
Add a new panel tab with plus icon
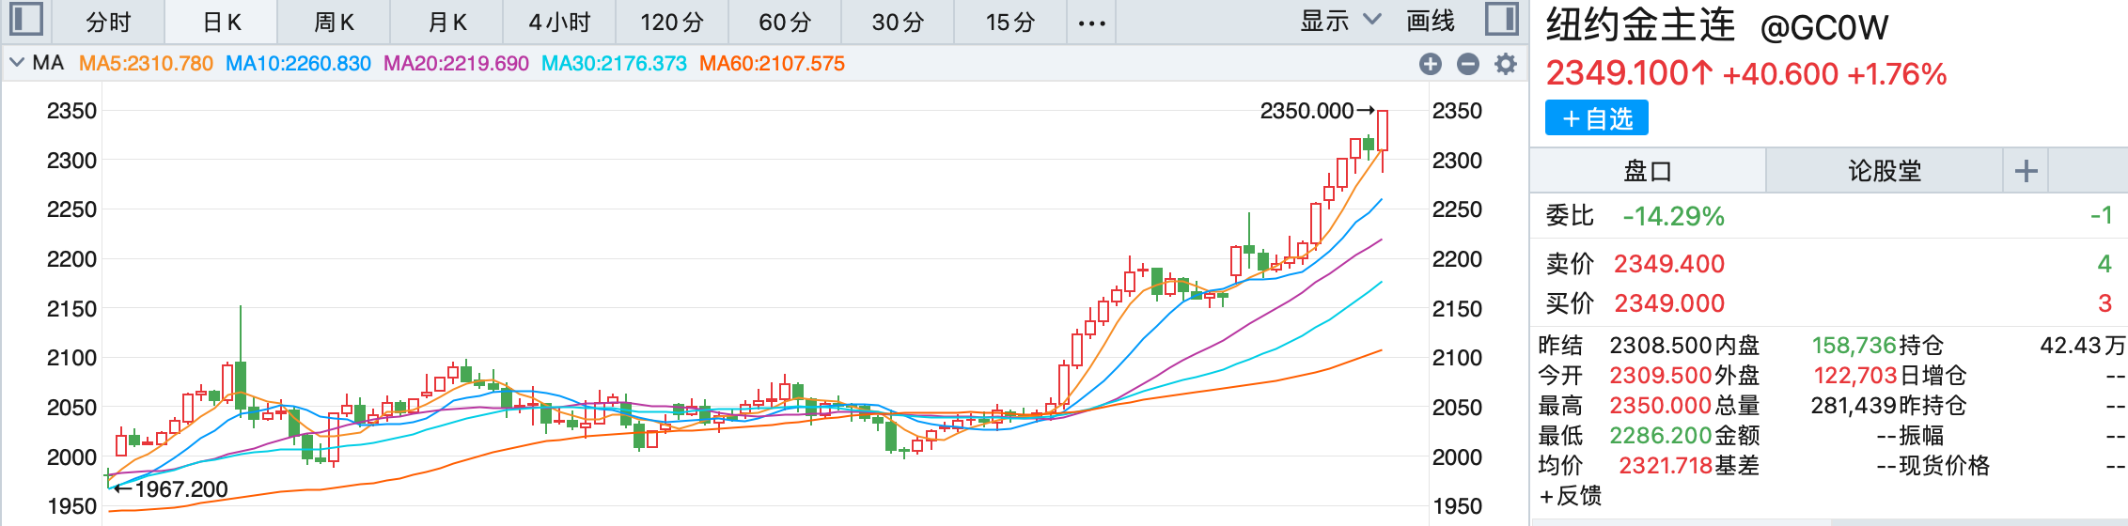(x=2026, y=171)
